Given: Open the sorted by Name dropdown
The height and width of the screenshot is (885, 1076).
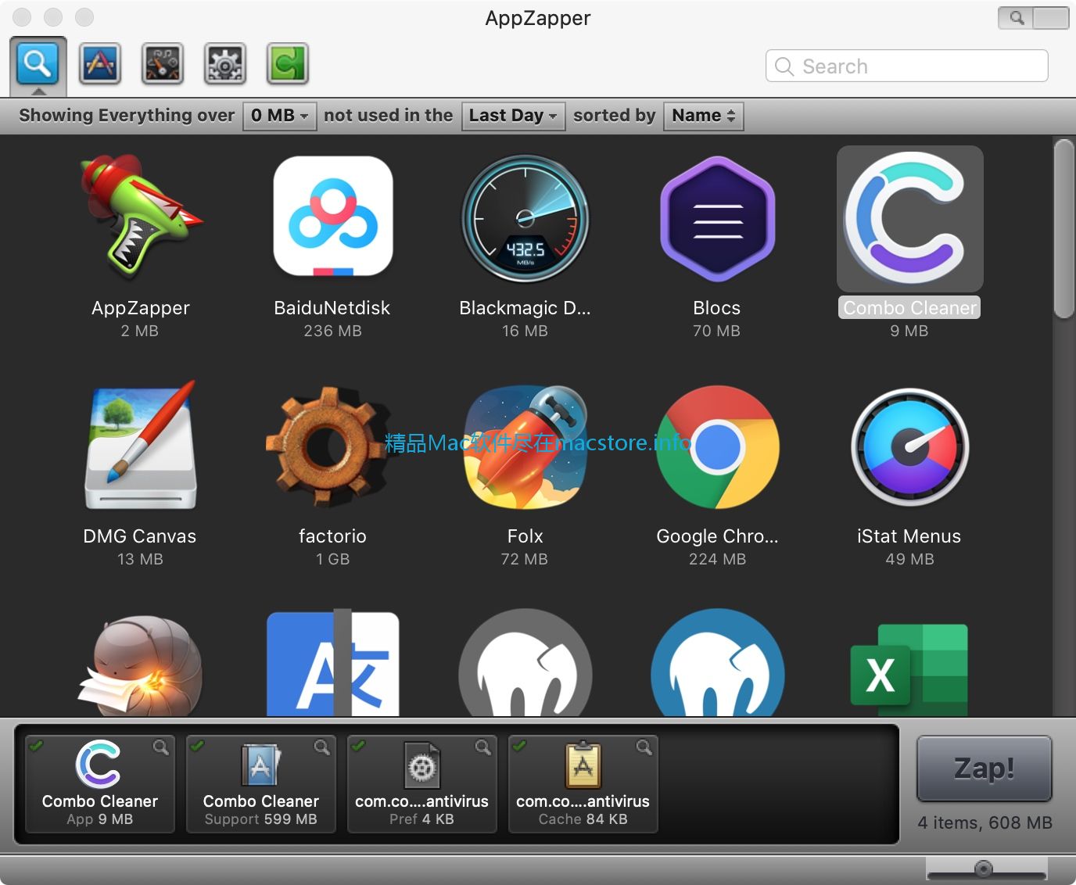Looking at the screenshot, I should [704, 116].
